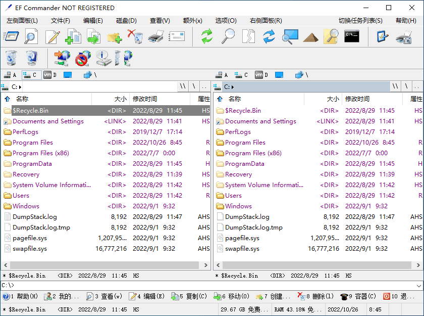Image resolution: width=424 pixels, height=316 pixels.
Task: Open the 帮助(H) menu
Action: pos(406,21)
